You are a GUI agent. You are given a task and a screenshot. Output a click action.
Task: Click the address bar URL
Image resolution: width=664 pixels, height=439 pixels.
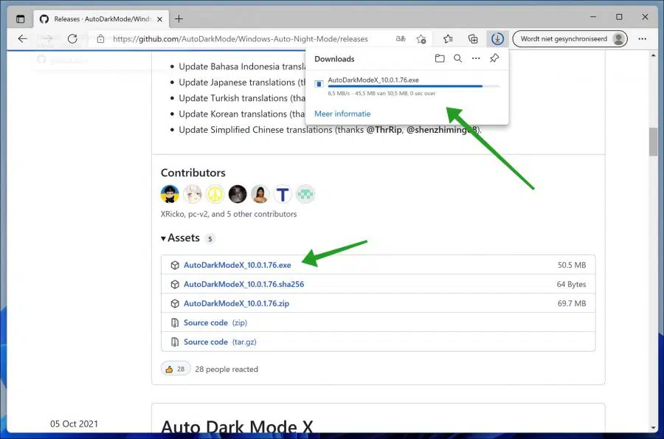tap(240, 39)
